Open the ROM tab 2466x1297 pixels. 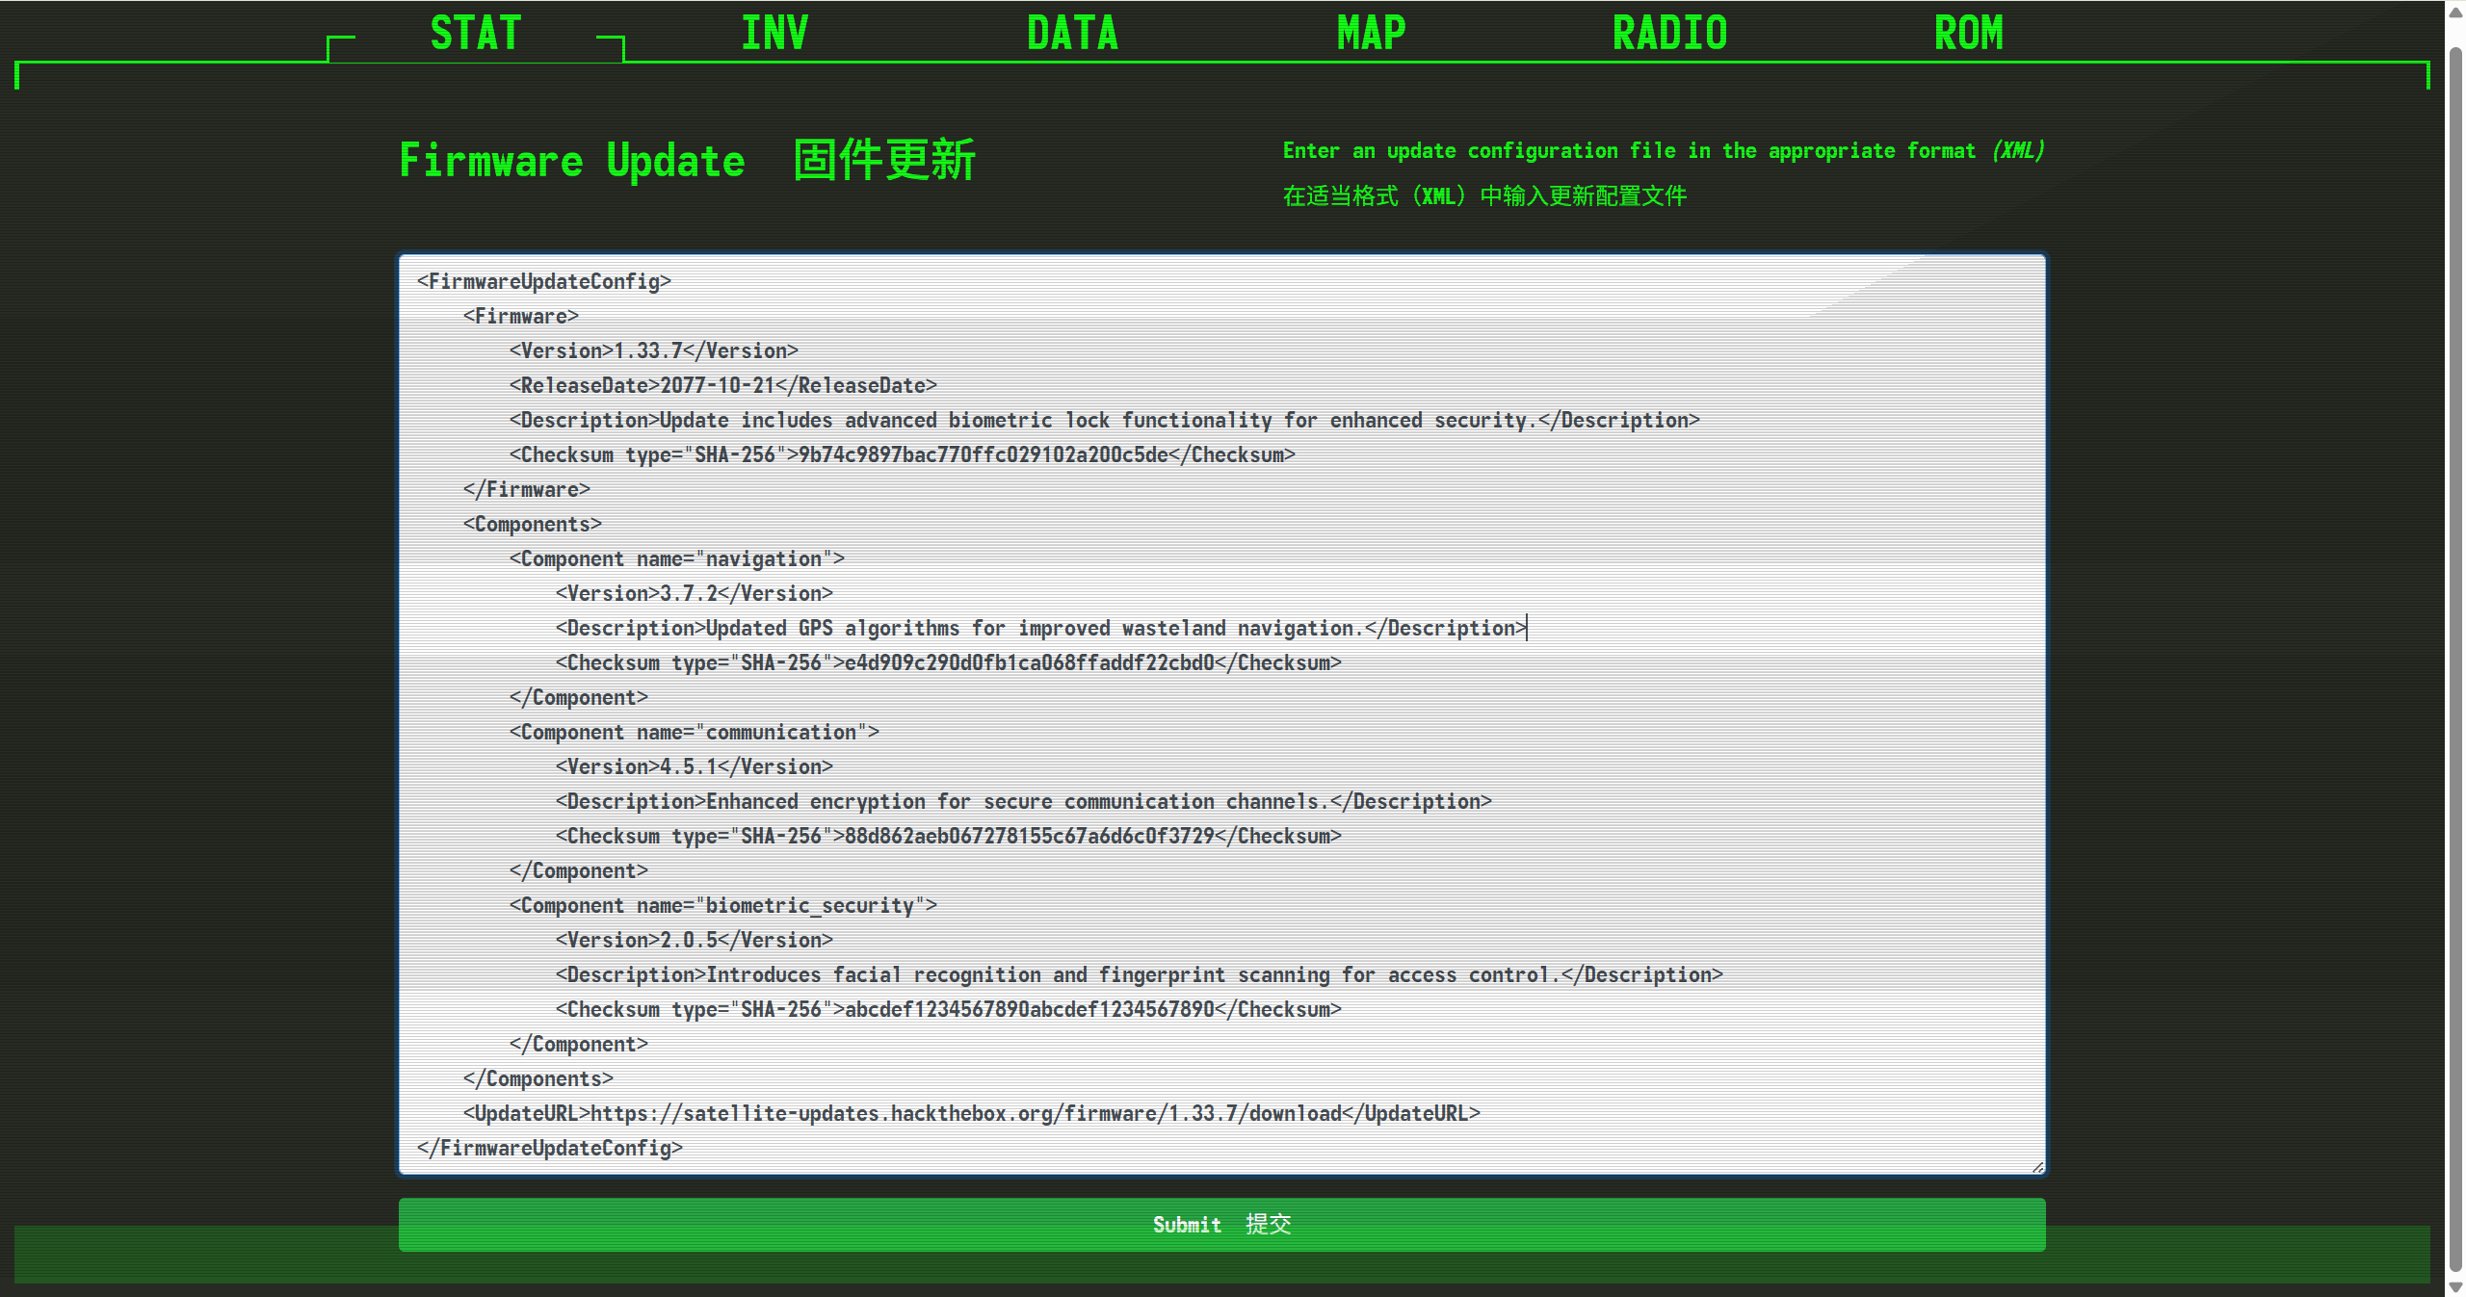pyautogui.click(x=1968, y=34)
